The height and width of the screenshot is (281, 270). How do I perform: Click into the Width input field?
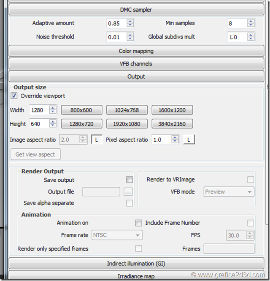(39, 110)
